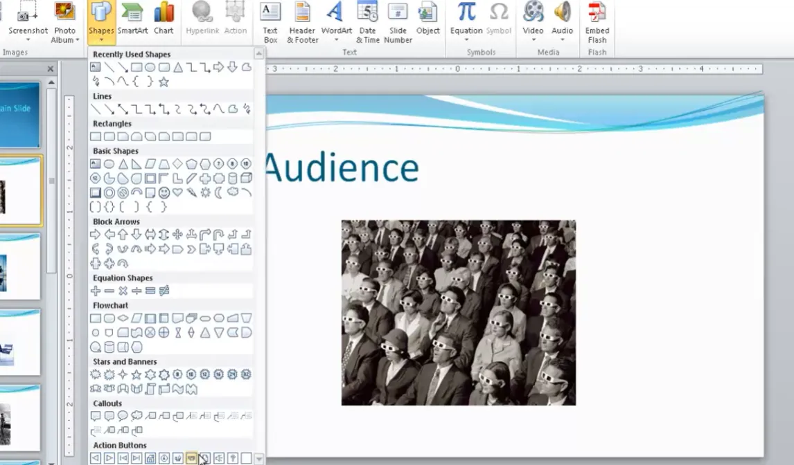794x465 pixels.
Task: Expand the Screenshot dropdown
Action: 28,40
